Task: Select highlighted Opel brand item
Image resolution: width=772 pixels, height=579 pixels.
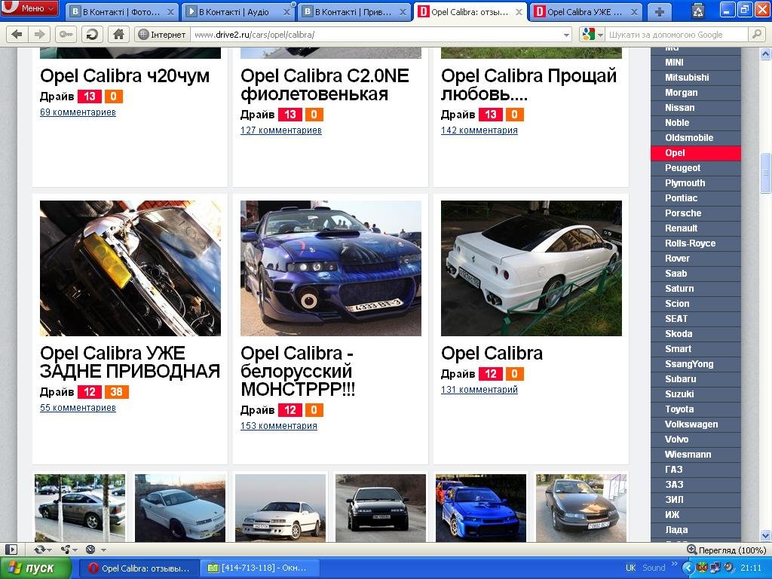Action: pyautogui.click(x=695, y=152)
